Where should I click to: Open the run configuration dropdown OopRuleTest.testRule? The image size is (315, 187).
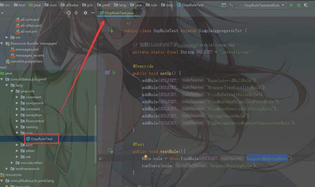coord(261,5)
